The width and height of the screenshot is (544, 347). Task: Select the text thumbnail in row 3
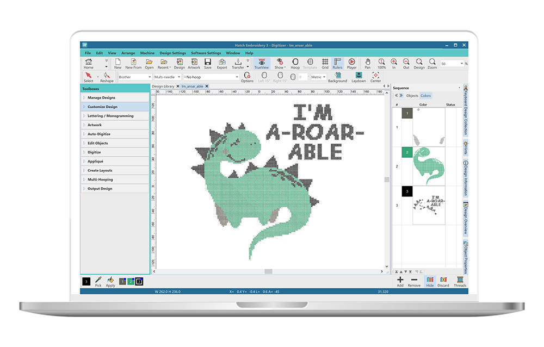click(429, 205)
